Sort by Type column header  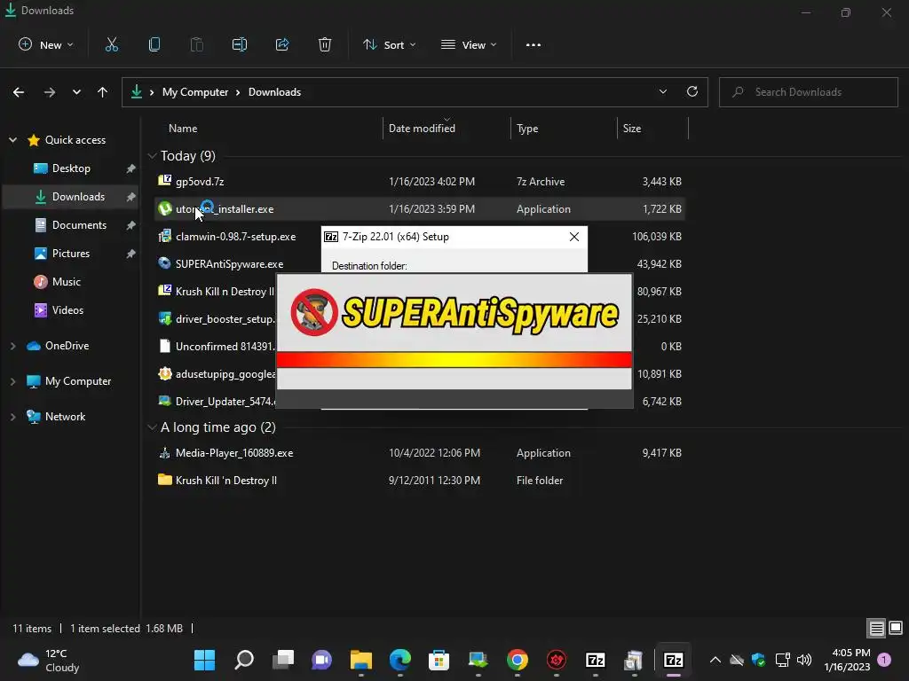(527, 129)
